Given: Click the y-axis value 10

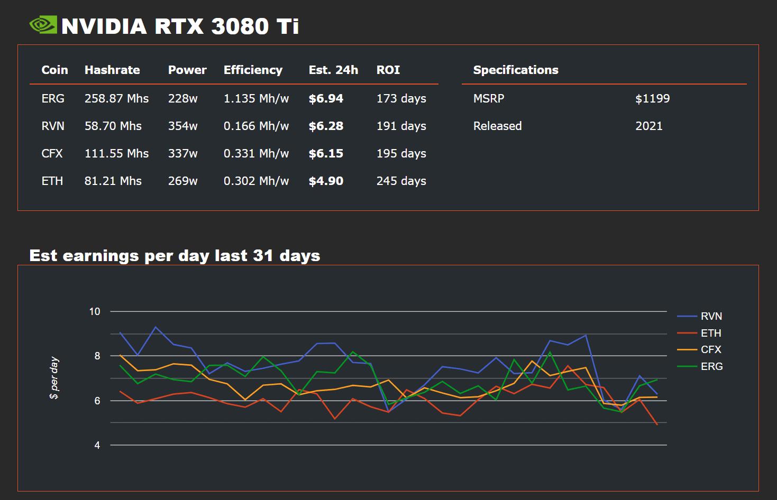Looking at the screenshot, I should [95, 311].
